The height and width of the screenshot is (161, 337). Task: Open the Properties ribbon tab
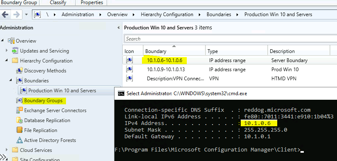click(92, 2)
